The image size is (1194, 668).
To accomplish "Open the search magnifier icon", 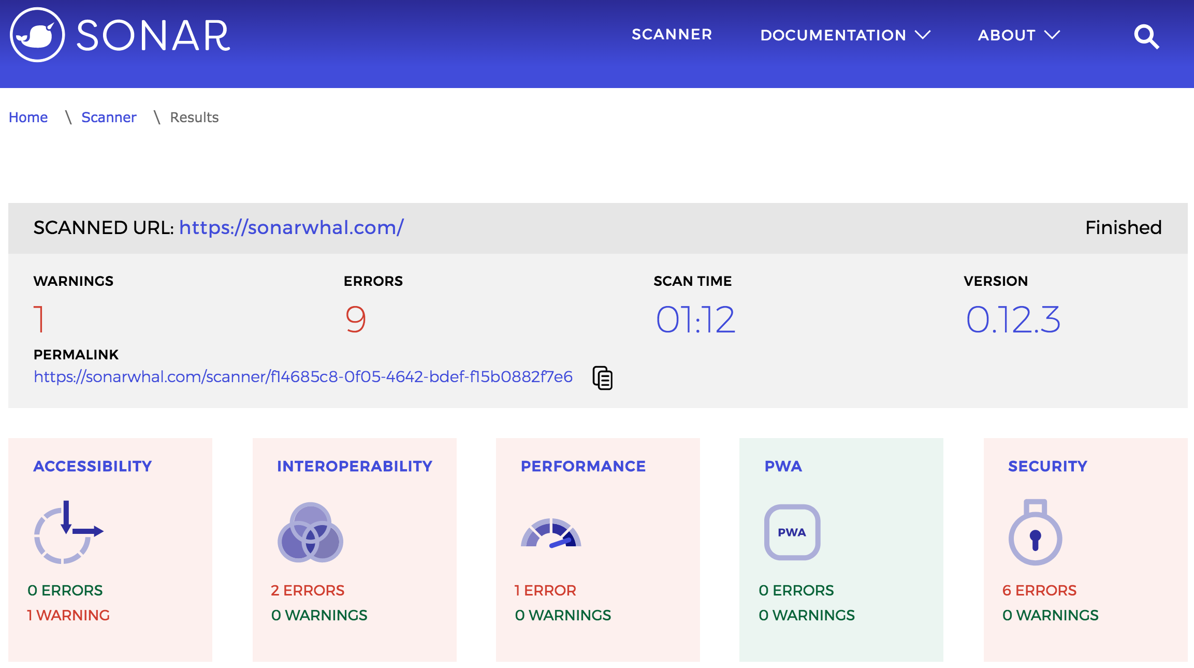I will coord(1146,36).
